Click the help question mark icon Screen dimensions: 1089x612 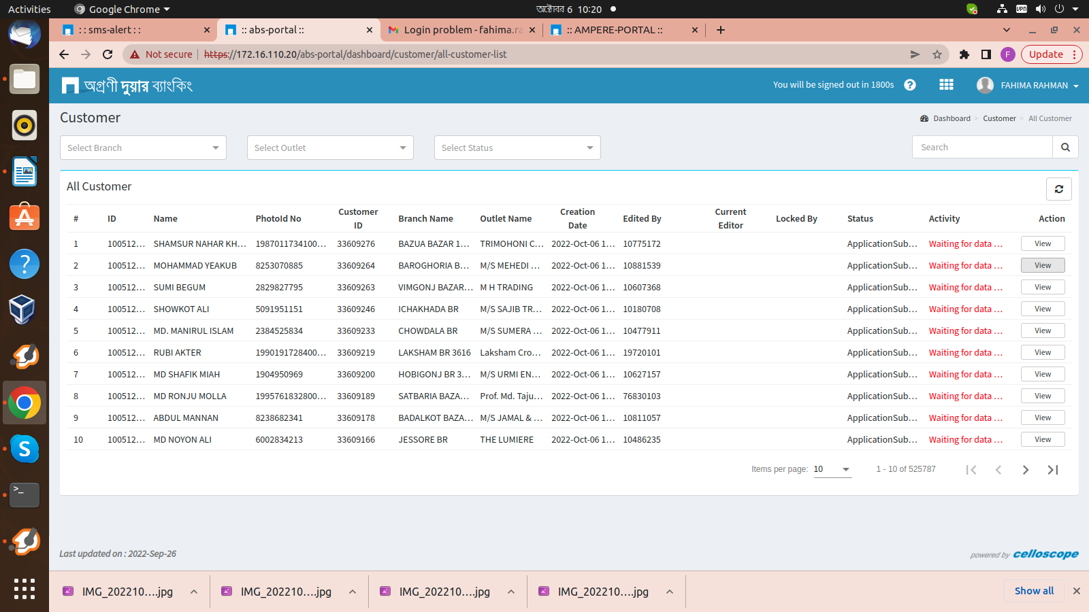pos(910,85)
